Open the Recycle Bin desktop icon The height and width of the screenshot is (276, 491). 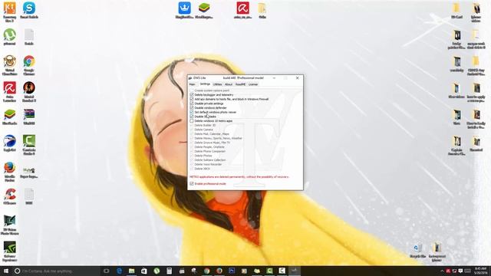(x=417, y=251)
